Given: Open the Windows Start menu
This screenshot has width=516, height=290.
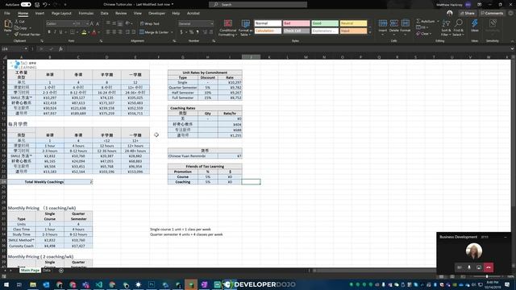Looking at the screenshot, I should (6, 284).
